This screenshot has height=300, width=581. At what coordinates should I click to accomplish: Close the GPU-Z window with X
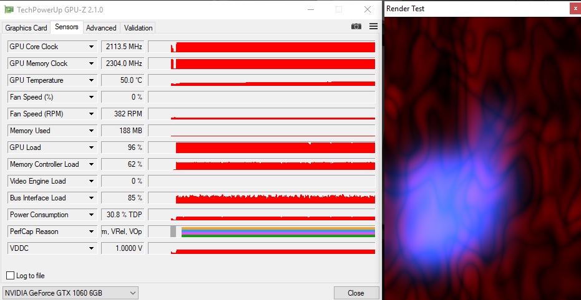coord(368,9)
